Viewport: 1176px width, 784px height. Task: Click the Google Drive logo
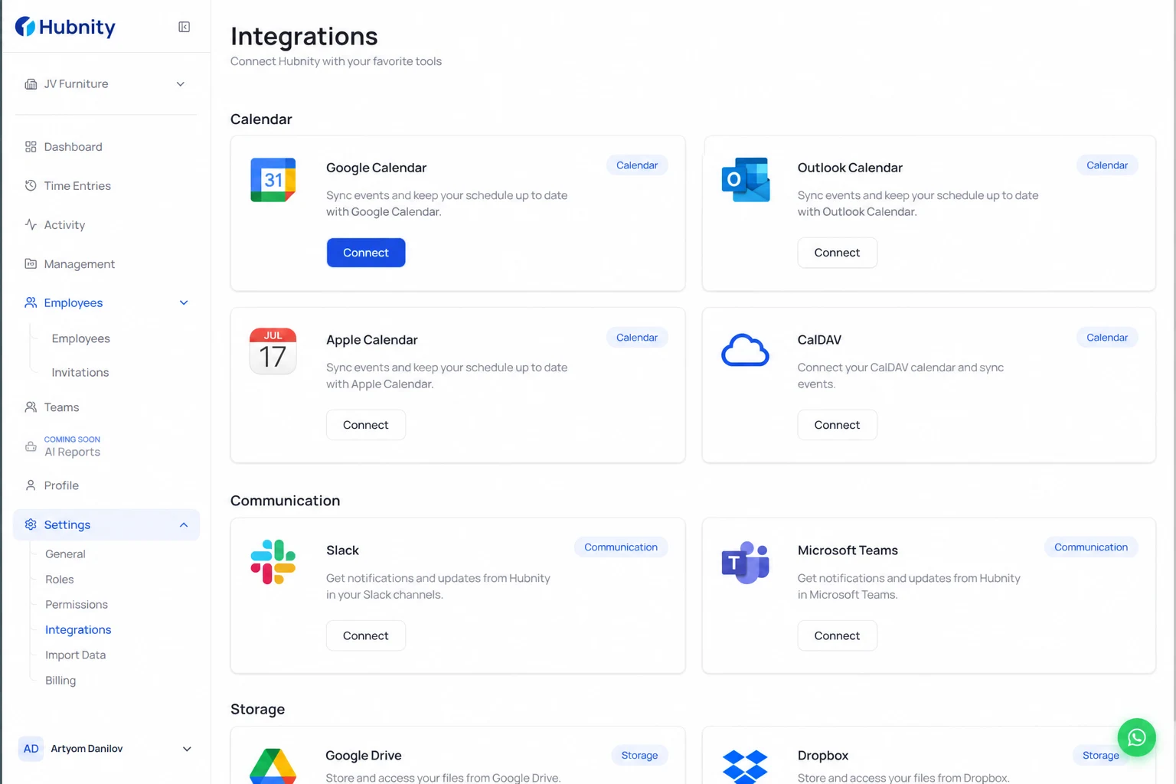coord(273,766)
